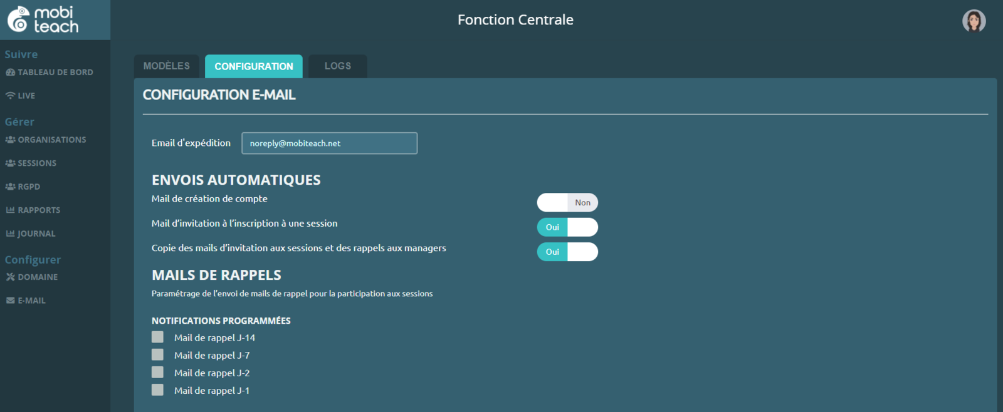Toggle copy to managers switch
Viewport: 1003px width, 412px height.
coord(567,252)
